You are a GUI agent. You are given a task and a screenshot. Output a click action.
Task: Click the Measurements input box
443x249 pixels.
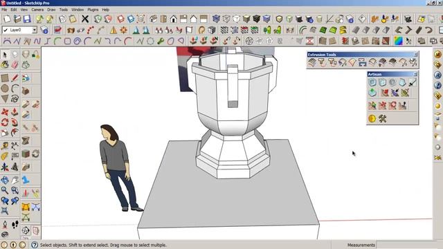(x=409, y=245)
